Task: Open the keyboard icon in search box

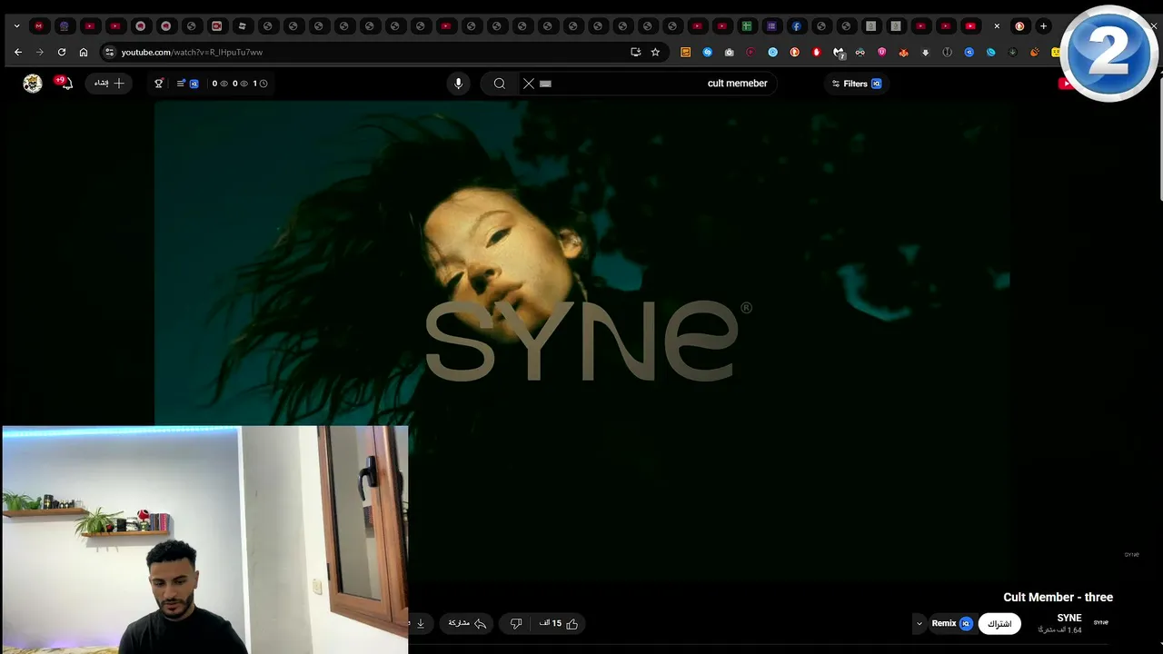Action: [545, 84]
